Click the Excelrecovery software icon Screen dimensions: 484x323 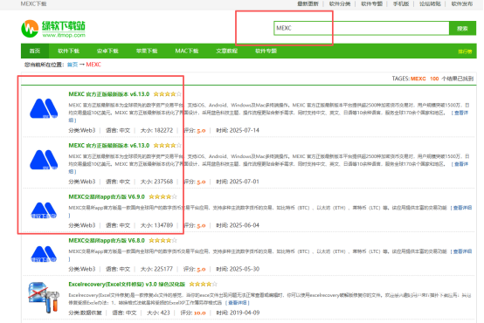coord(43,298)
